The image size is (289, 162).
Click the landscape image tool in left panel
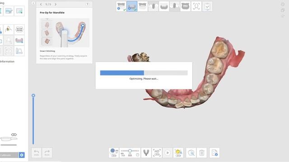tap(9, 11)
